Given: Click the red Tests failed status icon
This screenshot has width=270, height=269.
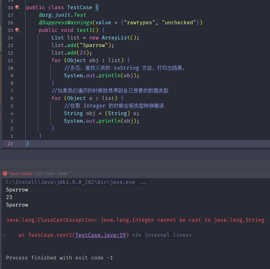Looking at the screenshot, I should [x=5, y=173].
